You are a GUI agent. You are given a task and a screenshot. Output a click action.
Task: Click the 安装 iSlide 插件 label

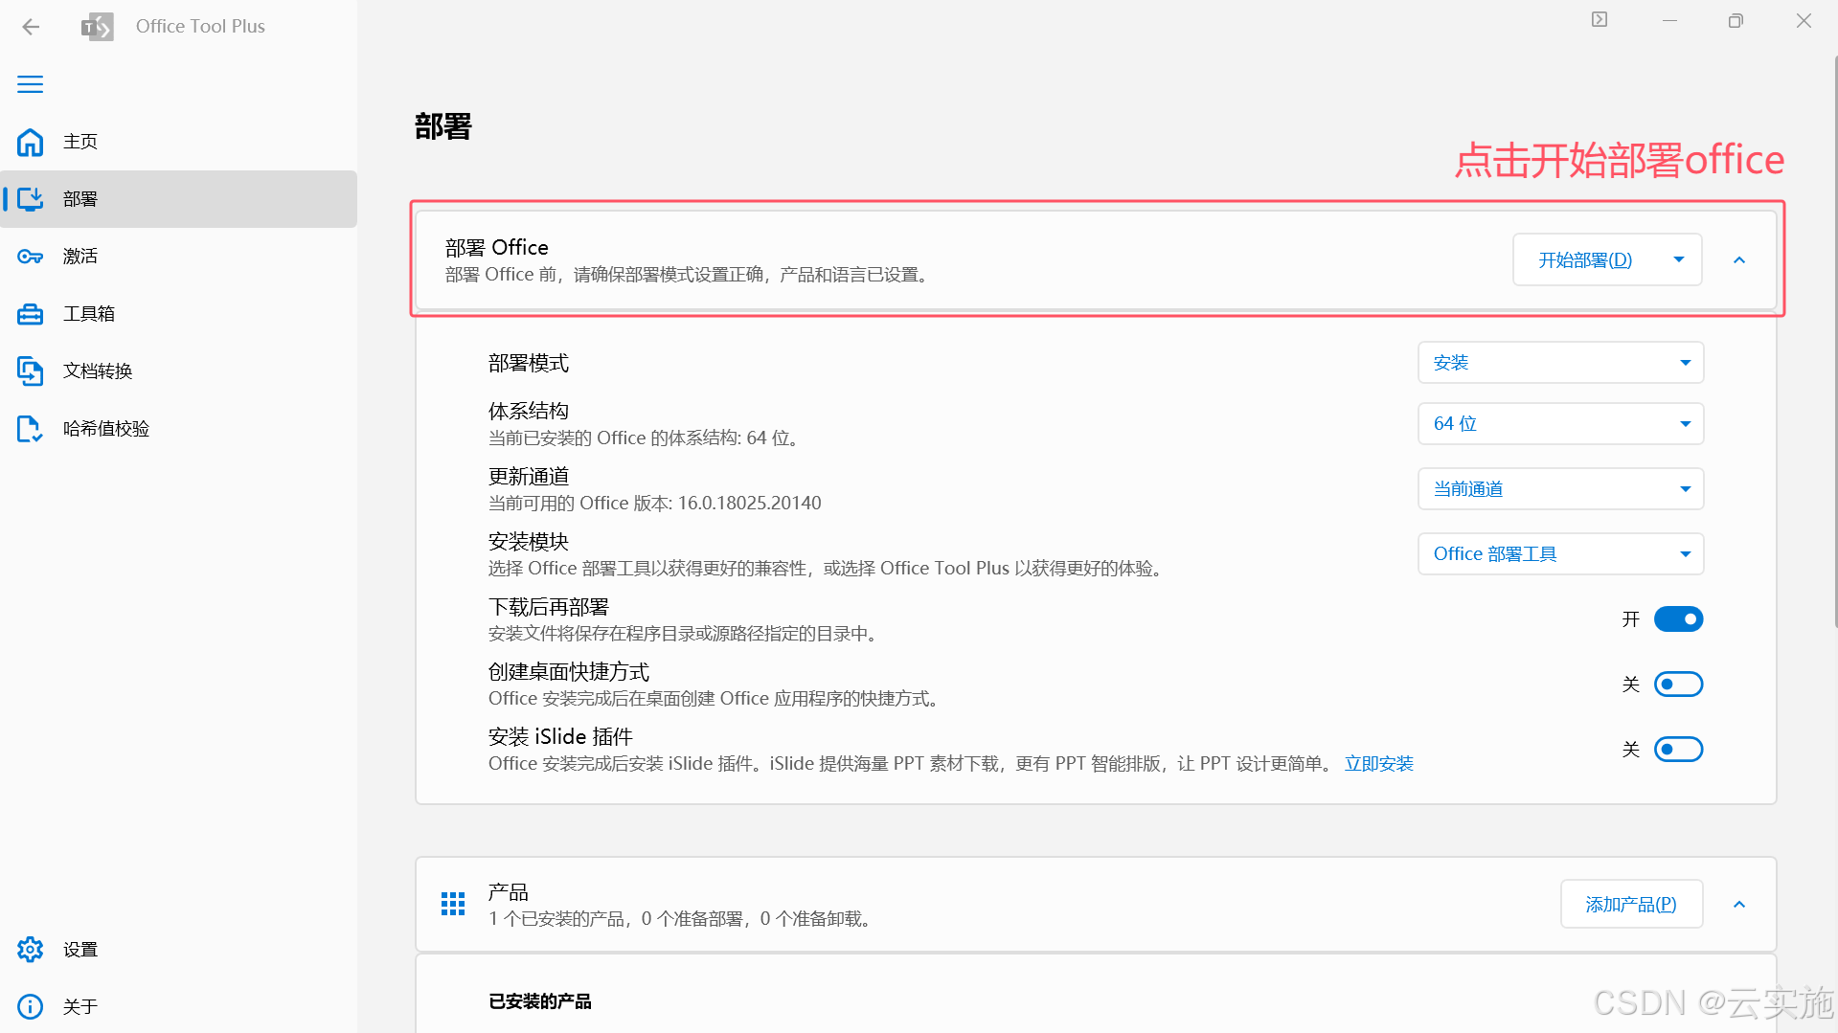560,737
